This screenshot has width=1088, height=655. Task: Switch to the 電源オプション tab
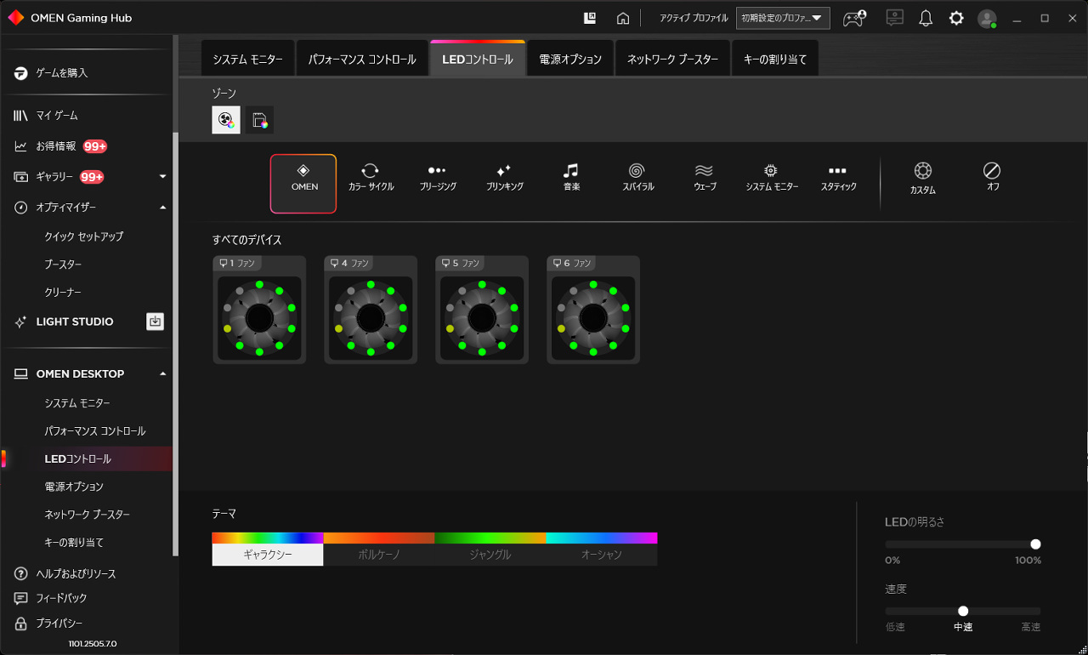(x=570, y=60)
